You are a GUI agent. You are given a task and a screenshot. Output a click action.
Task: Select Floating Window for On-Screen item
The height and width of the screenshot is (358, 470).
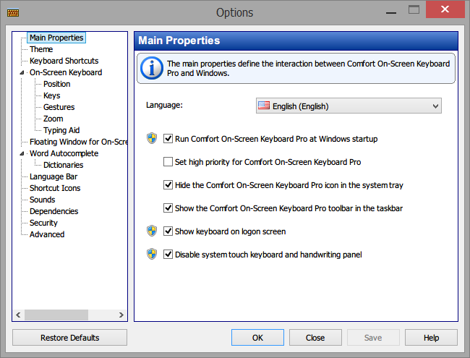pyautogui.click(x=79, y=142)
